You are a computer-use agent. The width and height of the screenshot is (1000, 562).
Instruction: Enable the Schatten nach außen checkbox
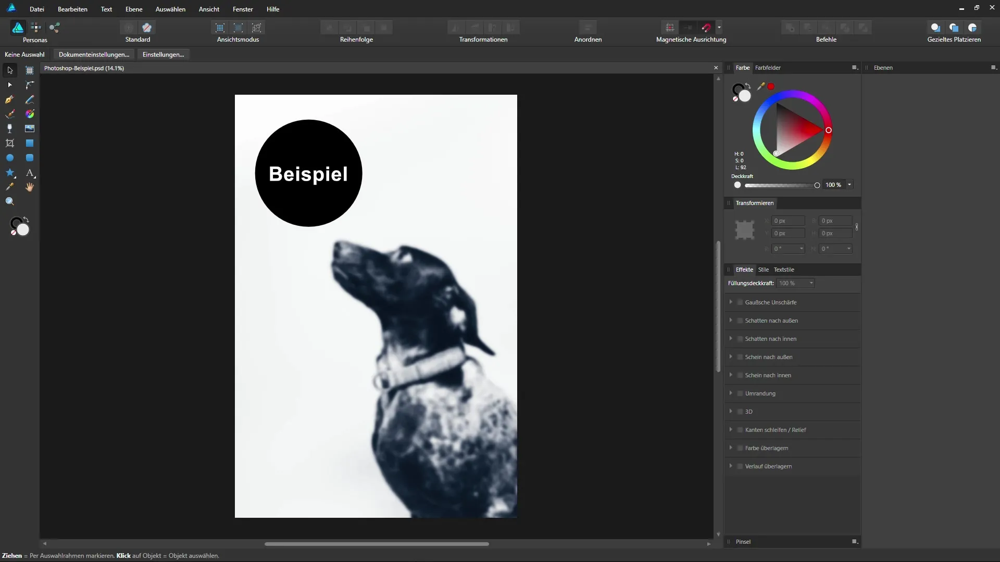tap(740, 321)
